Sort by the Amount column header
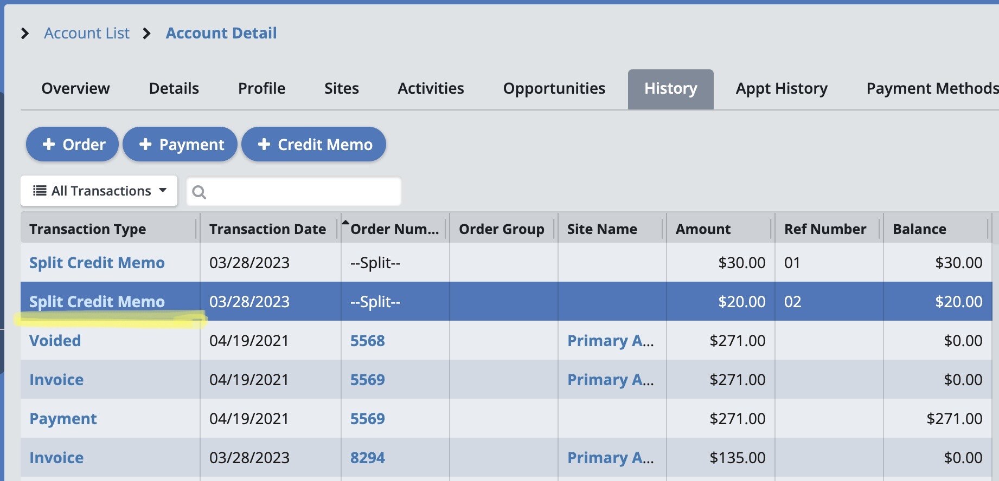The height and width of the screenshot is (481, 999). point(703,229)
